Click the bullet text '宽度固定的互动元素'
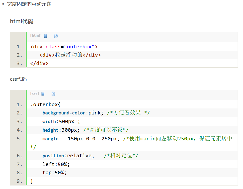Screen dimensions: 243x189 click(x=29, y=4)
